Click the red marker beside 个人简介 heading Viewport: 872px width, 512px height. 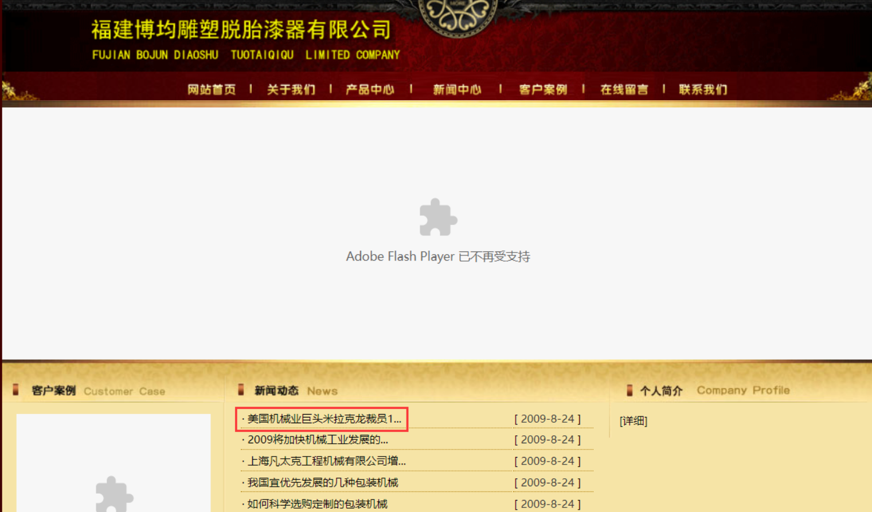point(629,390)
